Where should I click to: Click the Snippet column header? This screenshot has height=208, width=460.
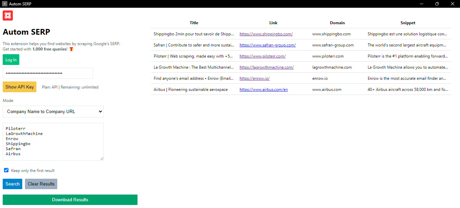408,23
